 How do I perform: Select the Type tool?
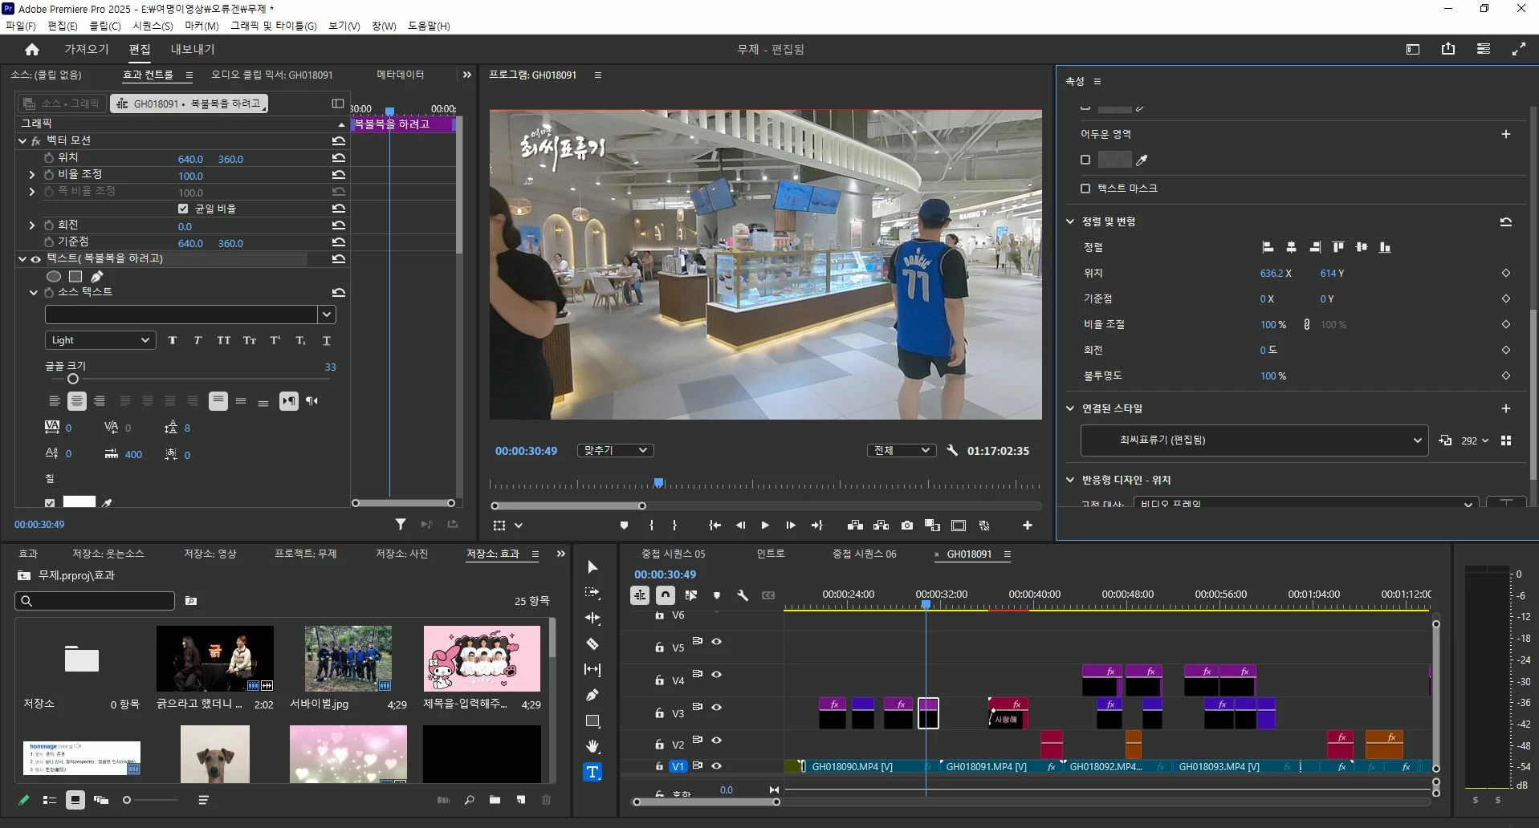pyautogui.click(x=592, y=772)
